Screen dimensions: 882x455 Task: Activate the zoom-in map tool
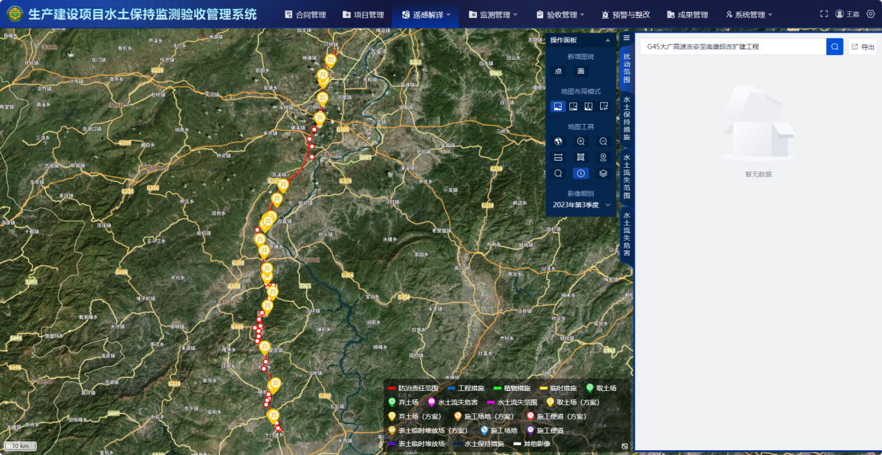[581, 141]
